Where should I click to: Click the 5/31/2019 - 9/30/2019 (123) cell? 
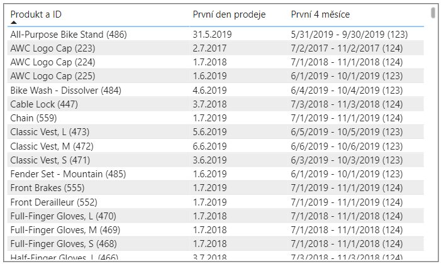pyautogui.click(x=349, y=35)
